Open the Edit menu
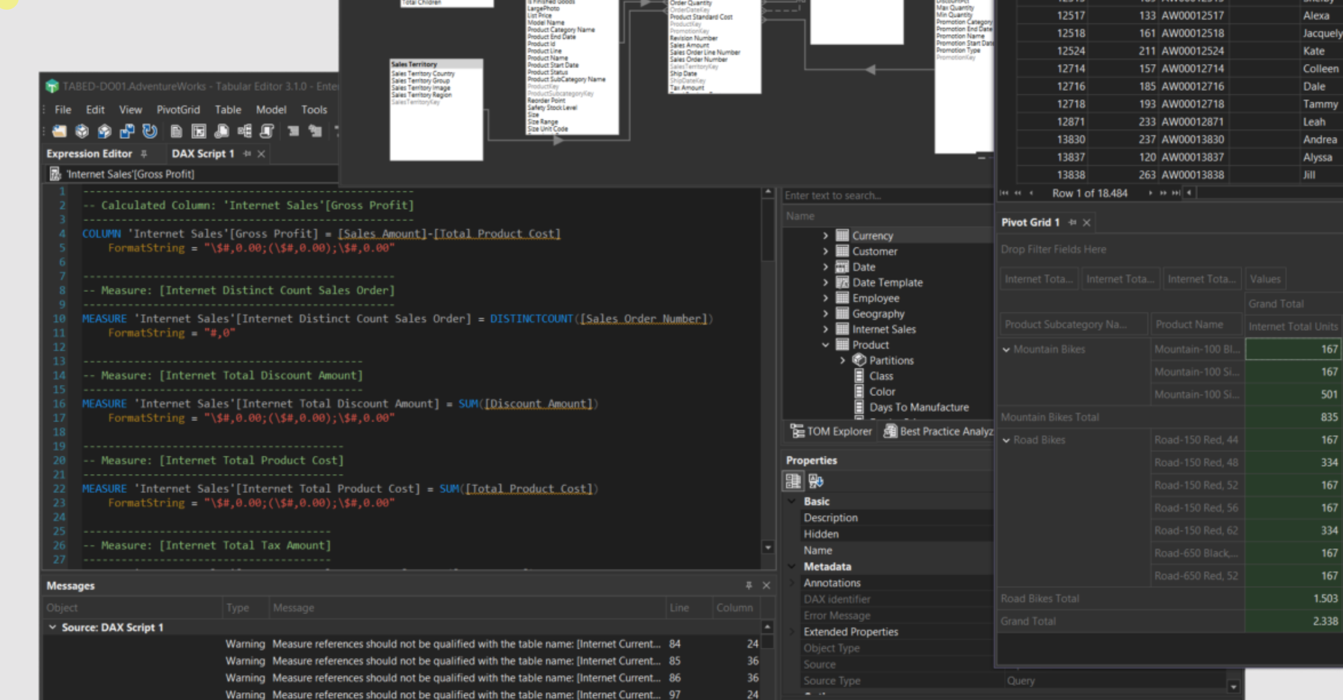The height and width of the screenshot is (700, 1343). (95, 110)
